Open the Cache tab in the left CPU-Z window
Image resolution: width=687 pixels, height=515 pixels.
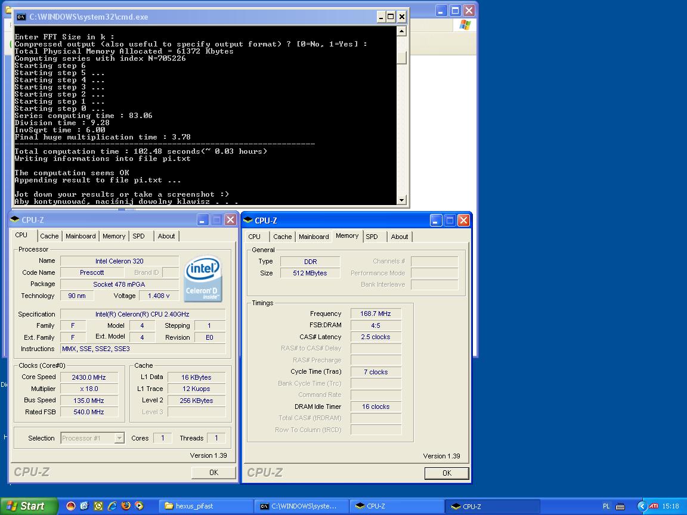coord(49,236)
